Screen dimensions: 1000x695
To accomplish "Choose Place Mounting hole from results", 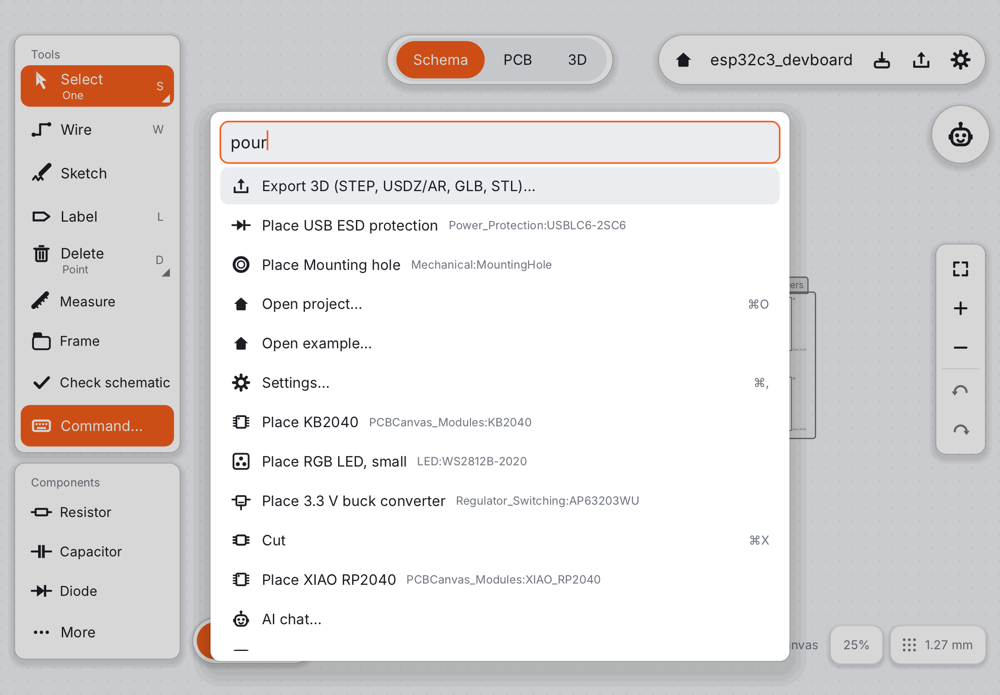I will point(500,265).
